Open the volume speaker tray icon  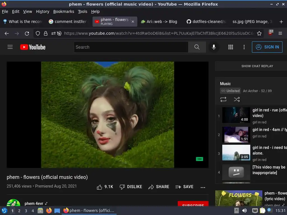pos(244,211)
